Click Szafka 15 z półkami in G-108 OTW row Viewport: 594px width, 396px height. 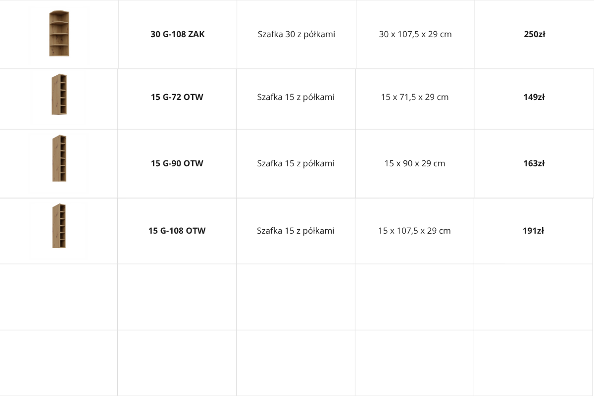pyautogui.click(x=296, y=231)
